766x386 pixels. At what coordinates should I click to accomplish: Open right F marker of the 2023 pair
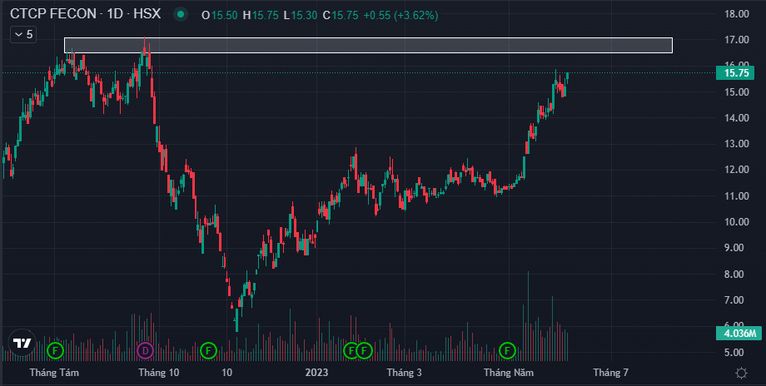364,350
